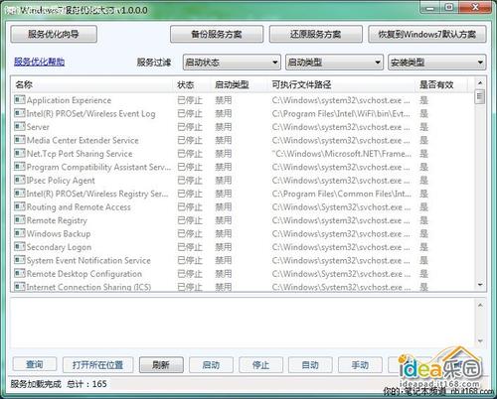Click the Secondary Logon service icon
The width and height of the screenshot is (497, 399).
click(x=20, y=246)
